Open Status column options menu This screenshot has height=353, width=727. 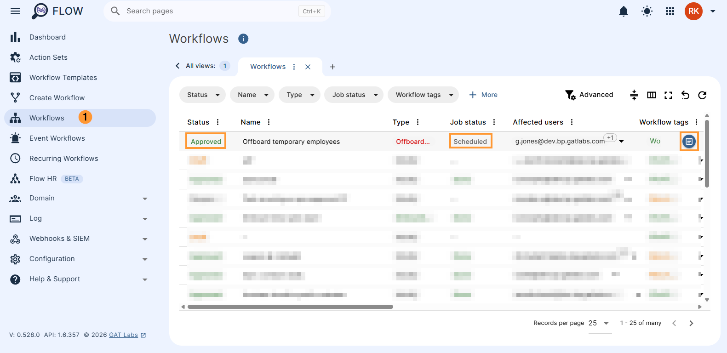pos(218,122)
